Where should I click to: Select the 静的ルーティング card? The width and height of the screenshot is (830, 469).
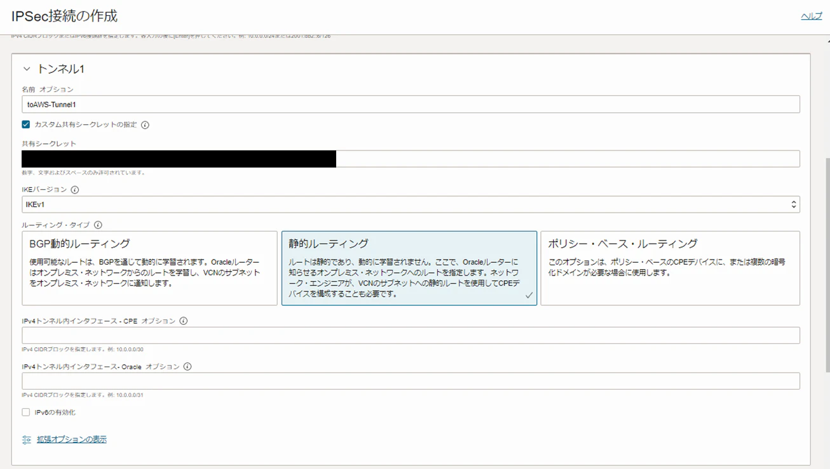pyautogui.click(x=409, y=268)
